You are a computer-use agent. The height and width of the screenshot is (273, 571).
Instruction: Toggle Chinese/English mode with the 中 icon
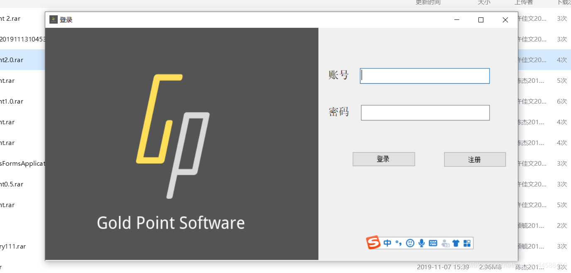tap(387, 243)
